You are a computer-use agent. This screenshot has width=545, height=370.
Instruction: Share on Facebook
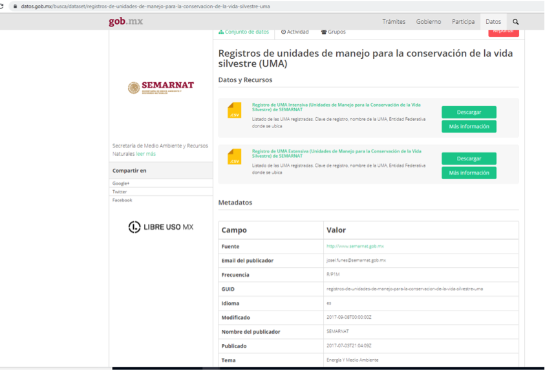tap(122, 200)
